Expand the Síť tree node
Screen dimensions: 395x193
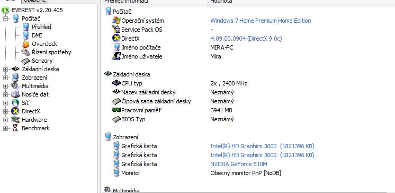tap(5, 103)
